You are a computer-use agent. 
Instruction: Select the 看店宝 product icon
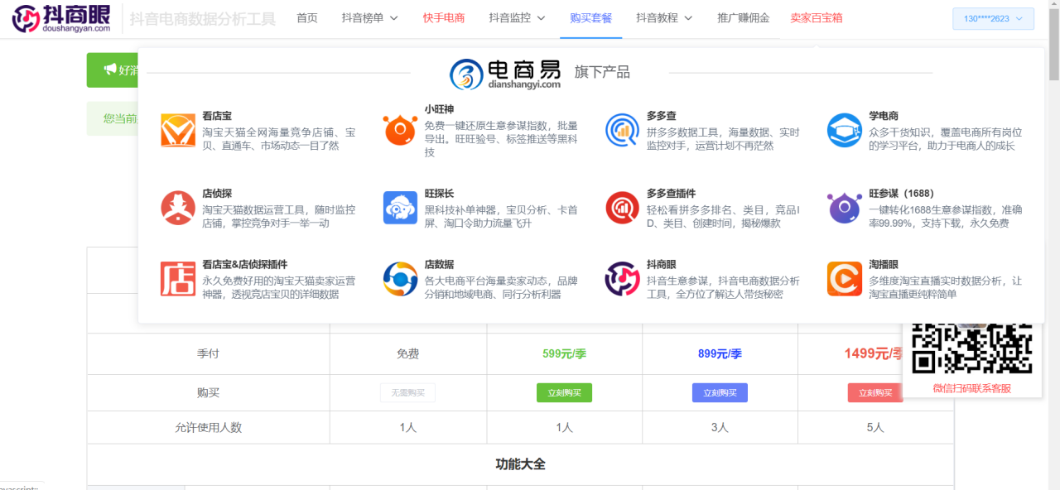(x=175, y=130)
